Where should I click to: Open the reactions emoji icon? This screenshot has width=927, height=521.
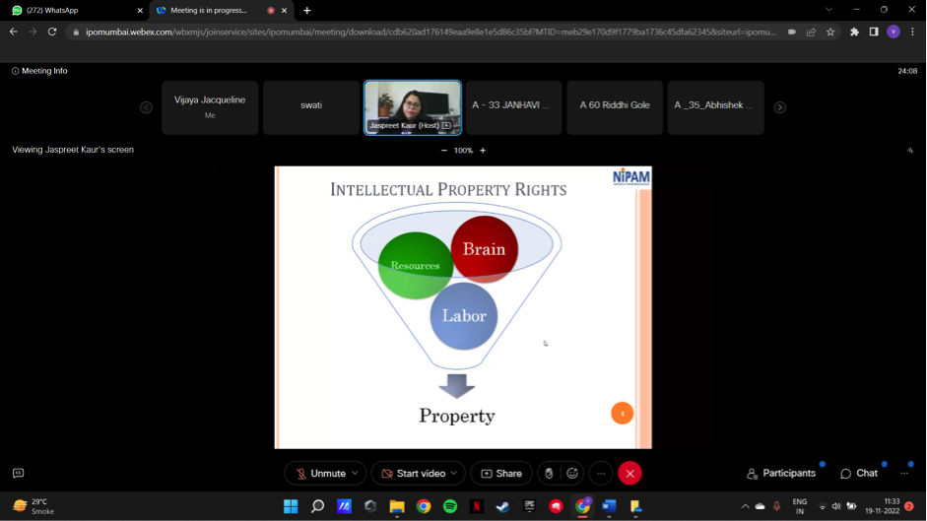tap(571, 474)
